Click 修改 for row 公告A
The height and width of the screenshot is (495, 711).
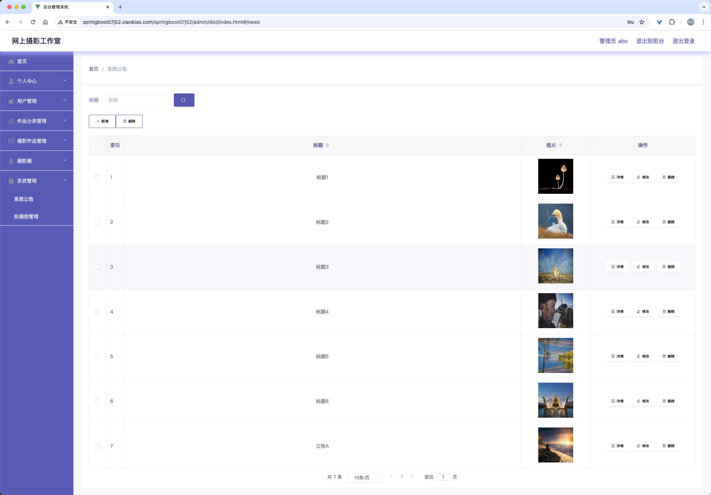[643, 446]
